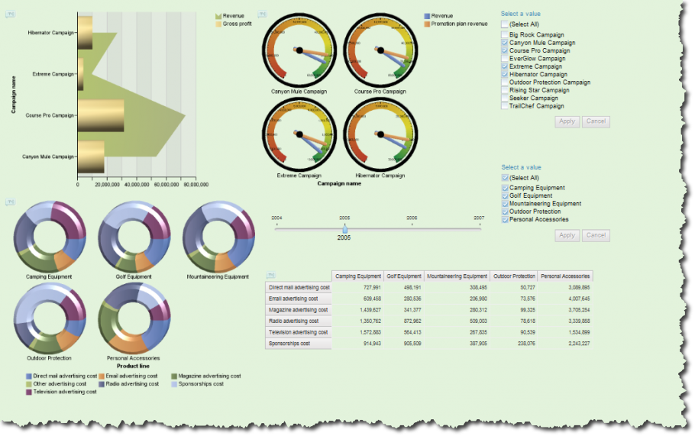Click the Personal Accessories donut chart
695x436 pixels.
click(134, 318)
